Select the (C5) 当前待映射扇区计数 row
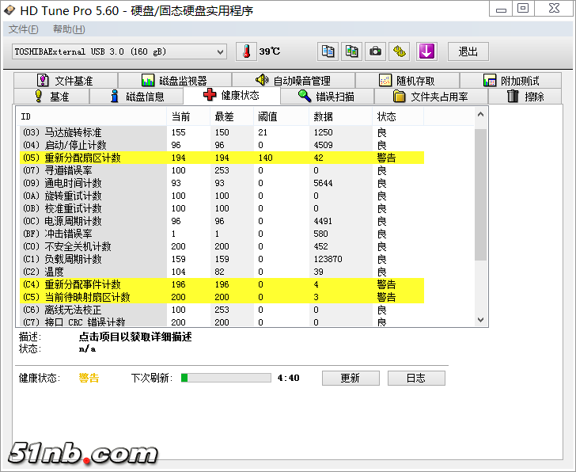Image resolution: width=576 pixels, height=472 pixels. (222, 297)
